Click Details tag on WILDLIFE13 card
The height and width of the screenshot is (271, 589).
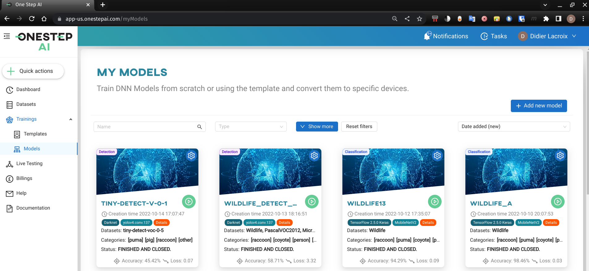[x=428, y=223]
